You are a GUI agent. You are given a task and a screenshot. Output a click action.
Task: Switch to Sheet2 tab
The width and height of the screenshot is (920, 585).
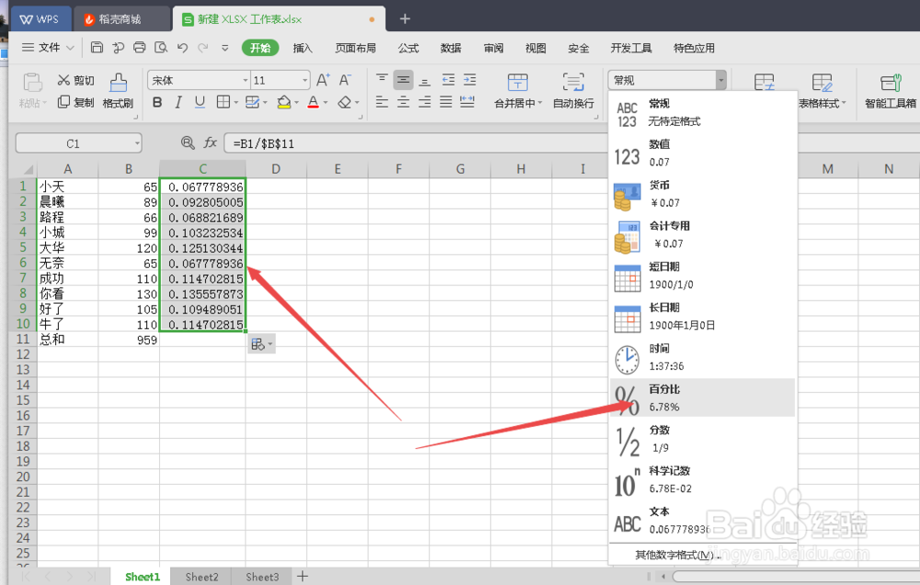pos(201,577)
